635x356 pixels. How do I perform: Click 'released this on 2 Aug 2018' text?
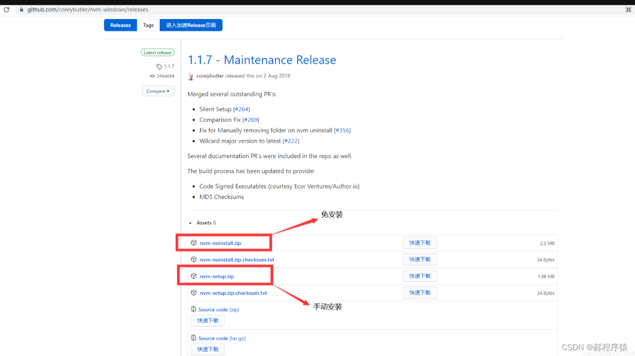coord(258,76)
